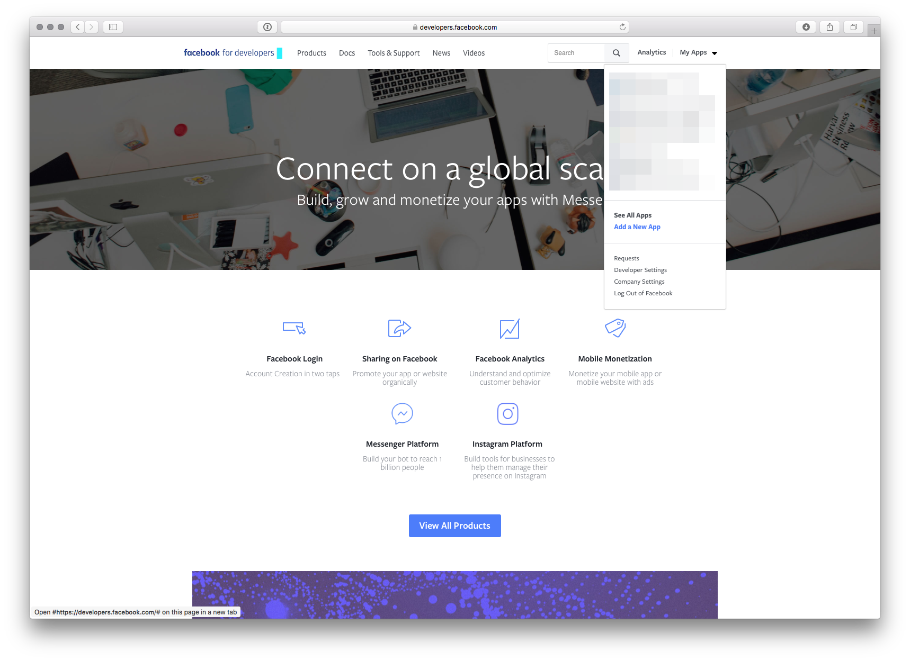Viewport: 910px width, 661px height.
Task: Click the Facebook Login icon
Action: pos(295,328)
